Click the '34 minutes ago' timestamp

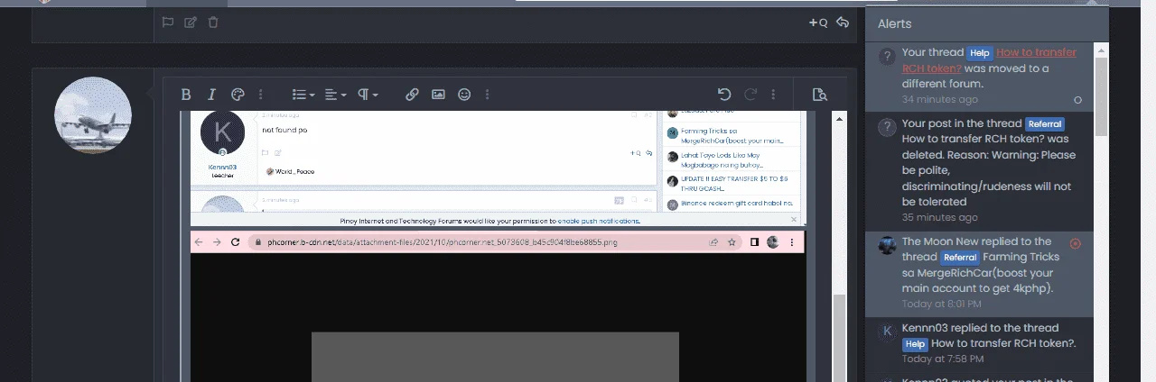coord(939,99)
